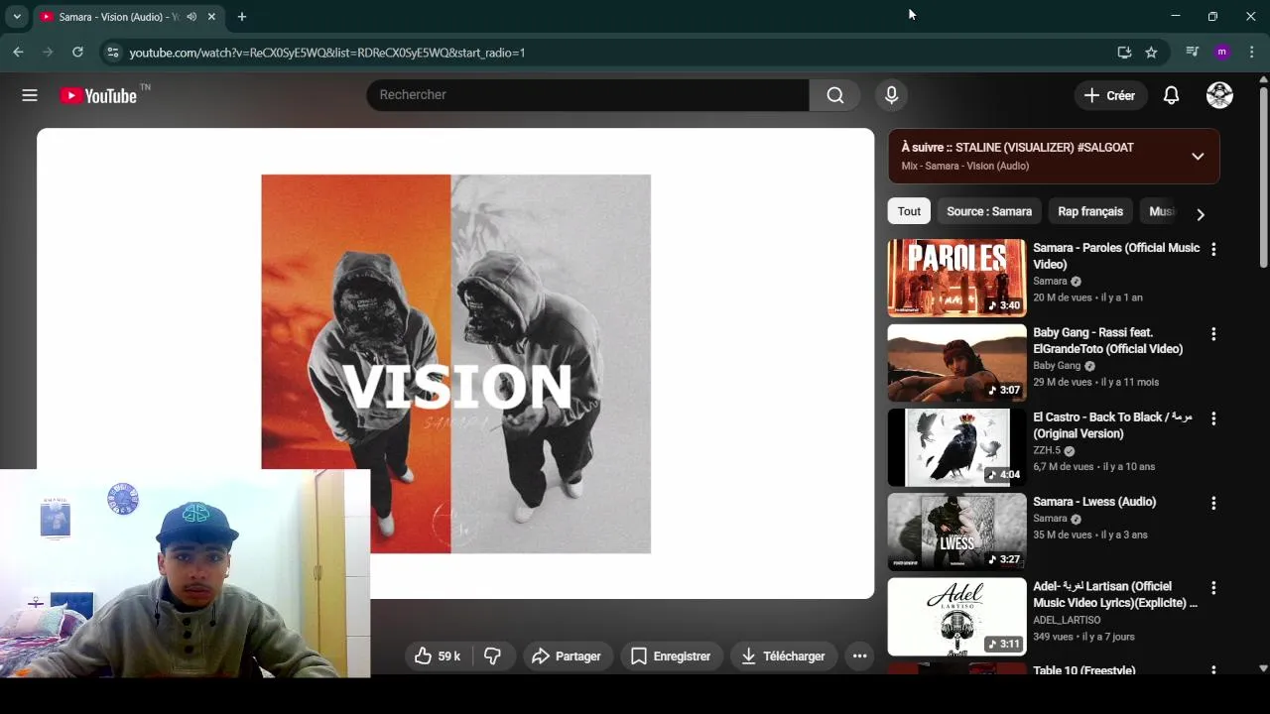Click the Enregistrer save button
Viewport: 1270px width, 714px height.
672,655
